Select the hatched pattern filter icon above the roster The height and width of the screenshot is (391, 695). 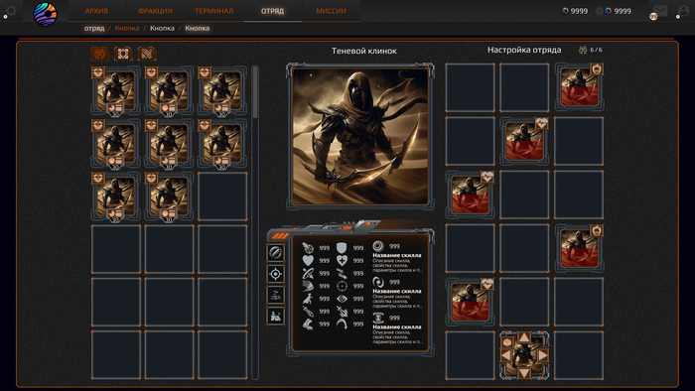pos(147,54)
